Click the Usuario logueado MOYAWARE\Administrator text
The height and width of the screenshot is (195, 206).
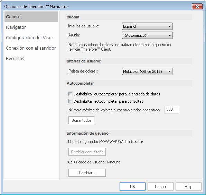[x=106, y=142]
